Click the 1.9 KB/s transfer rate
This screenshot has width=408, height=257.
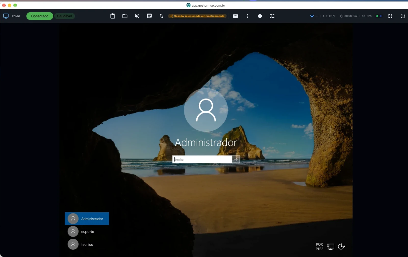pos(329,16)
